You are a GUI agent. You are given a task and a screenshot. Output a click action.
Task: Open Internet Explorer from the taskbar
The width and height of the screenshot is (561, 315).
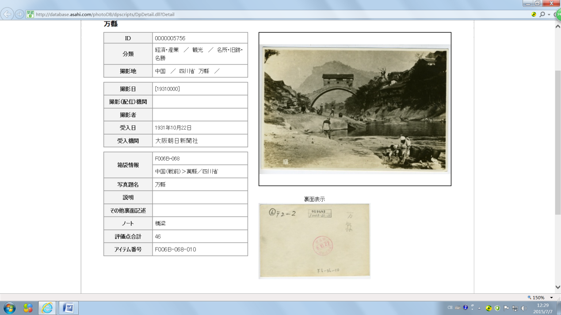click(47, 307)
